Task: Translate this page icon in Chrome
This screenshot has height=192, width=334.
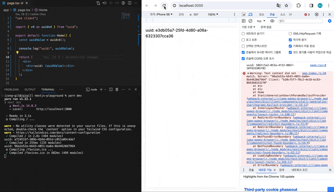Action: click(x=279, y=6)
